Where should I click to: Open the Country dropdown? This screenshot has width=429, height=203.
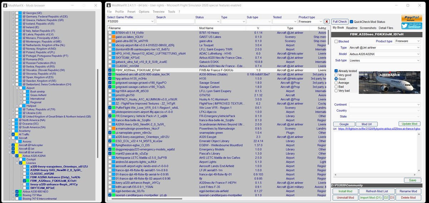[384, 110]
